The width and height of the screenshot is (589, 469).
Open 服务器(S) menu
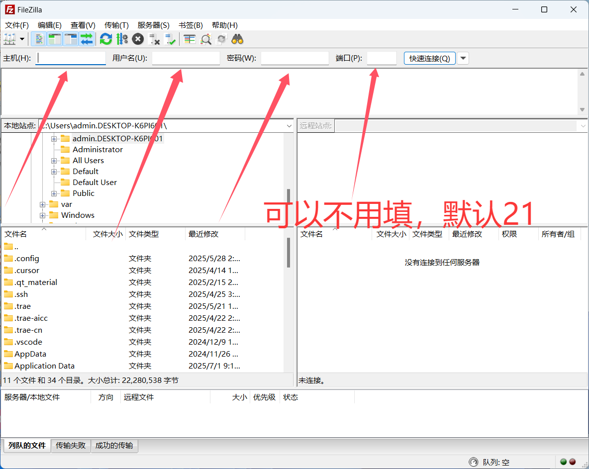(153, 25)
